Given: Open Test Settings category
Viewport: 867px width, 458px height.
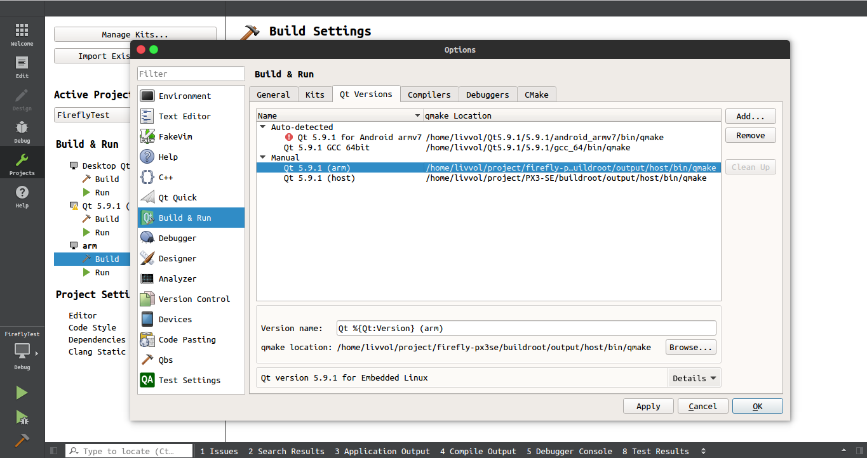Looking at the screenshot, I should [x=191, y=380].
